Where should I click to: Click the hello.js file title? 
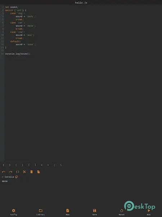(x=81, y=3)
